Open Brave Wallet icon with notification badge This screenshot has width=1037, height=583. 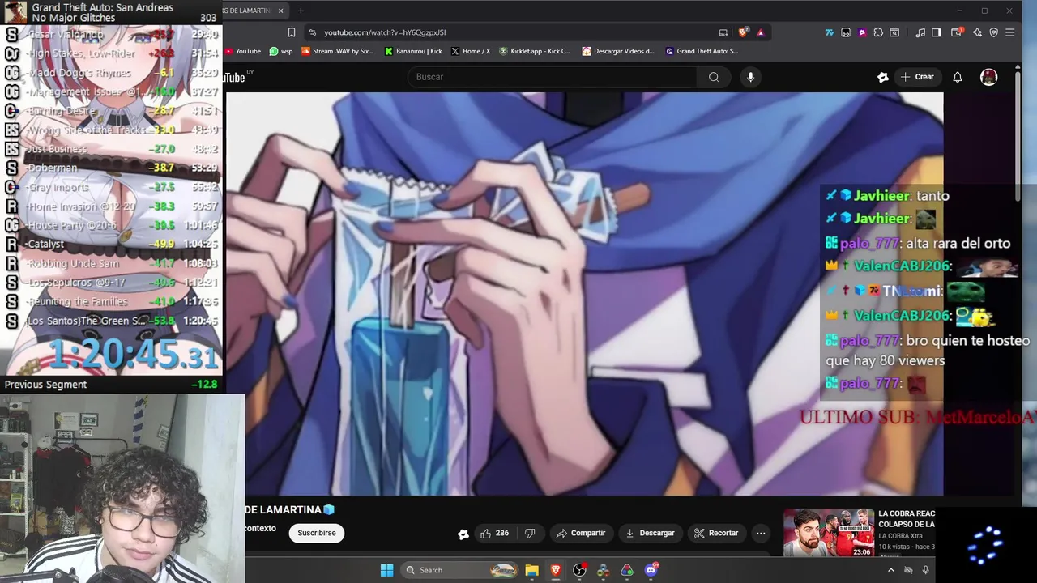(957, 32)
